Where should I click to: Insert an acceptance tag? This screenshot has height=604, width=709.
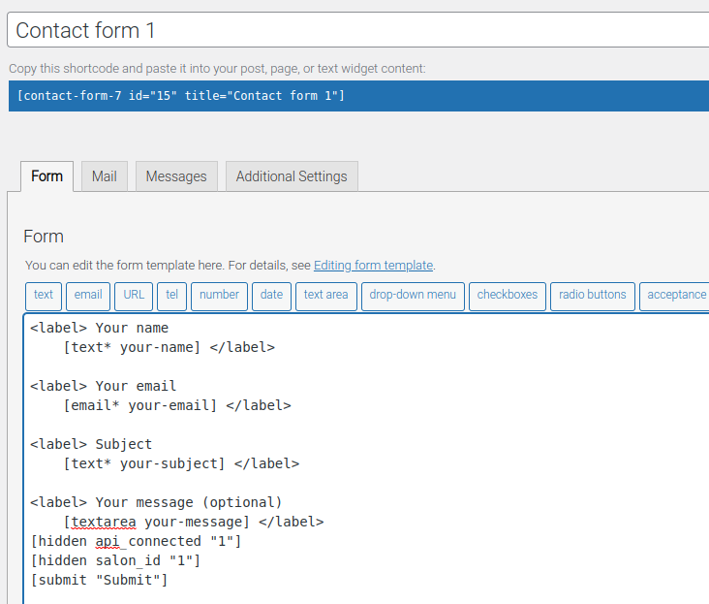click(675, 297)
